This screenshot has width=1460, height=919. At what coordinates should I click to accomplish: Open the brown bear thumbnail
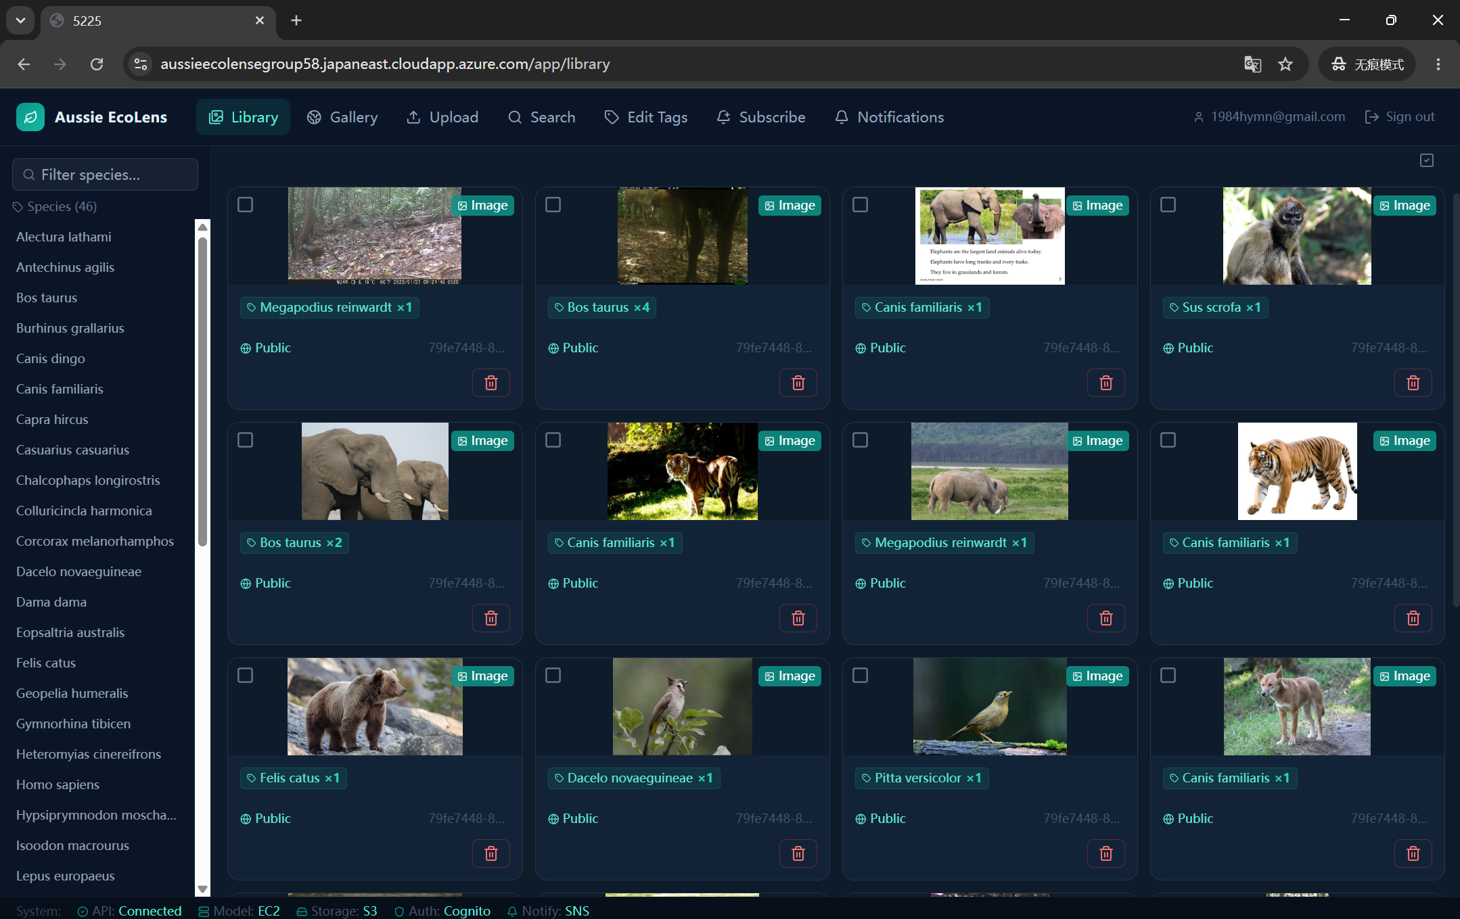pyautogui.click(x=375, y=706)
